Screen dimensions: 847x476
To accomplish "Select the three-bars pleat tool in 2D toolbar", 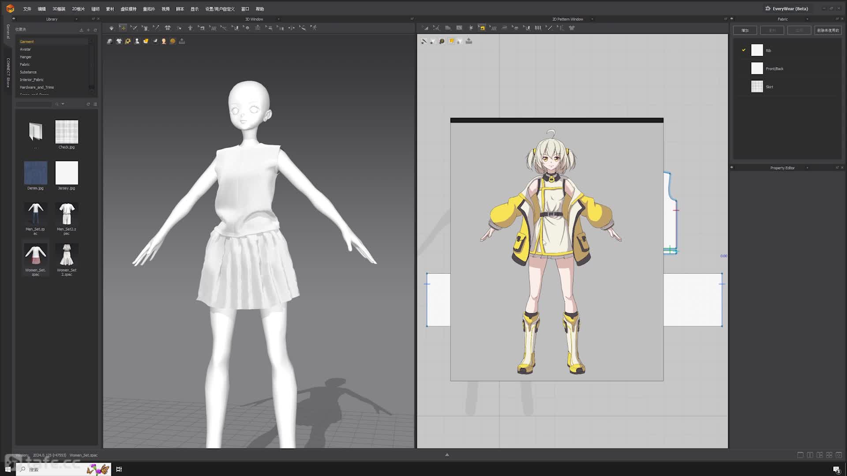I will coord(538,28).
